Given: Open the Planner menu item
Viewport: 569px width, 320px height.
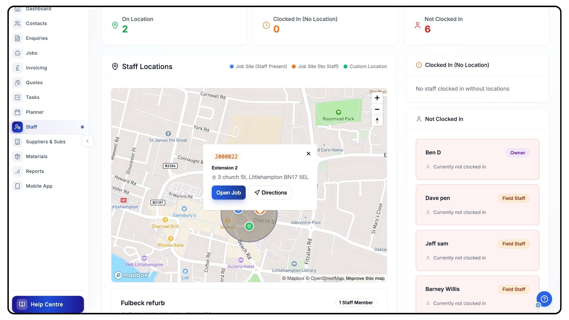Looking at the screenshot, I should tap(35, 112).
